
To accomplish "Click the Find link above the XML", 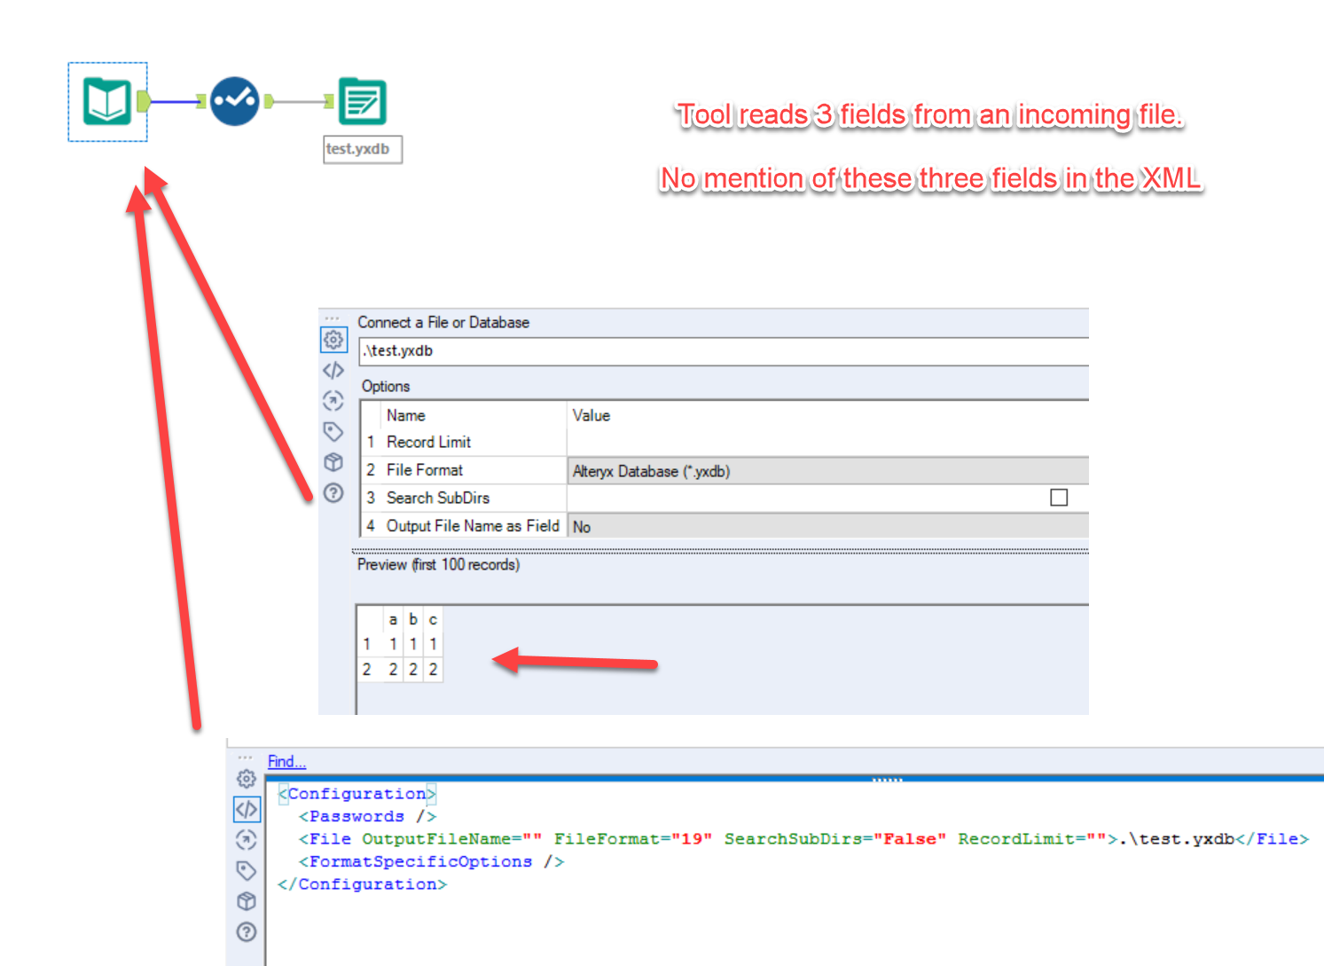I will (286, 761).
